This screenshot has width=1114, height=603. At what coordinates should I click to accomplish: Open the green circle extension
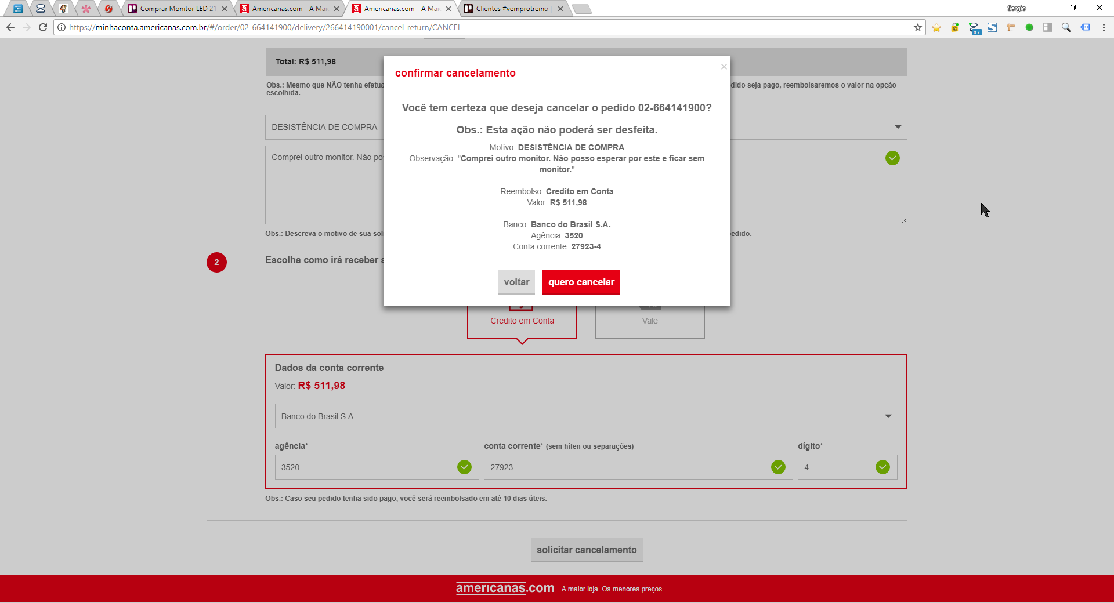1029,27
